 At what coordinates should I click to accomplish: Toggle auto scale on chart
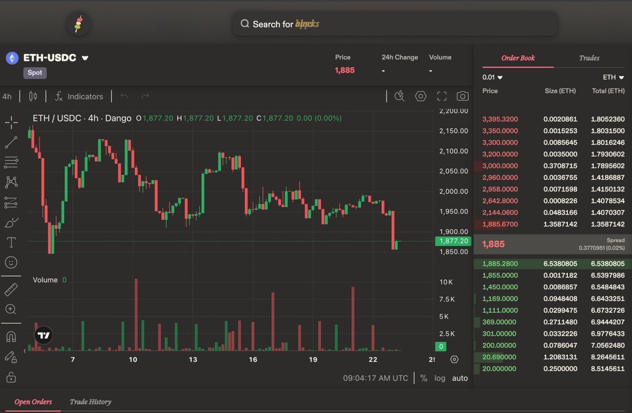coord(460,378)
